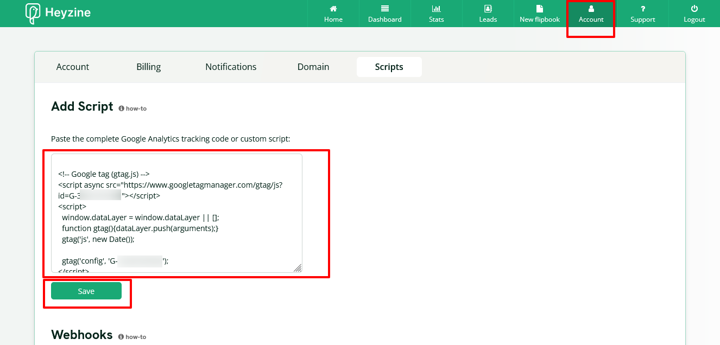Open the Webhooks how-to link
The image size is (720, 345).
pos(132,337)
